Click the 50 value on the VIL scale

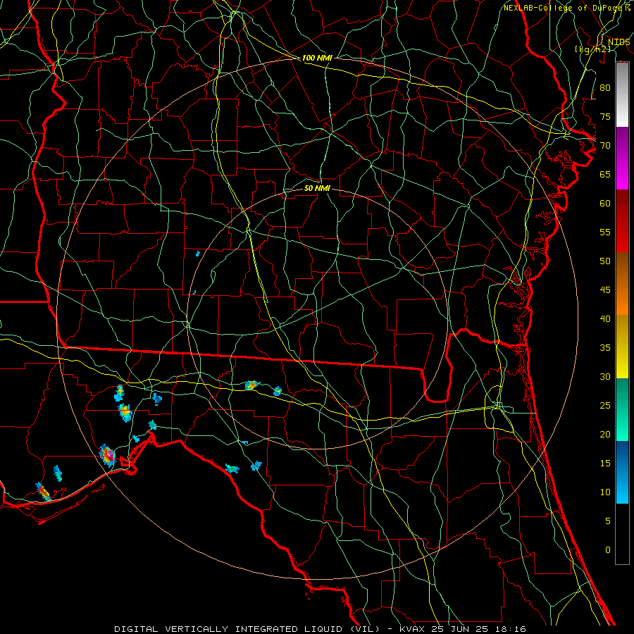click(605, 261)
